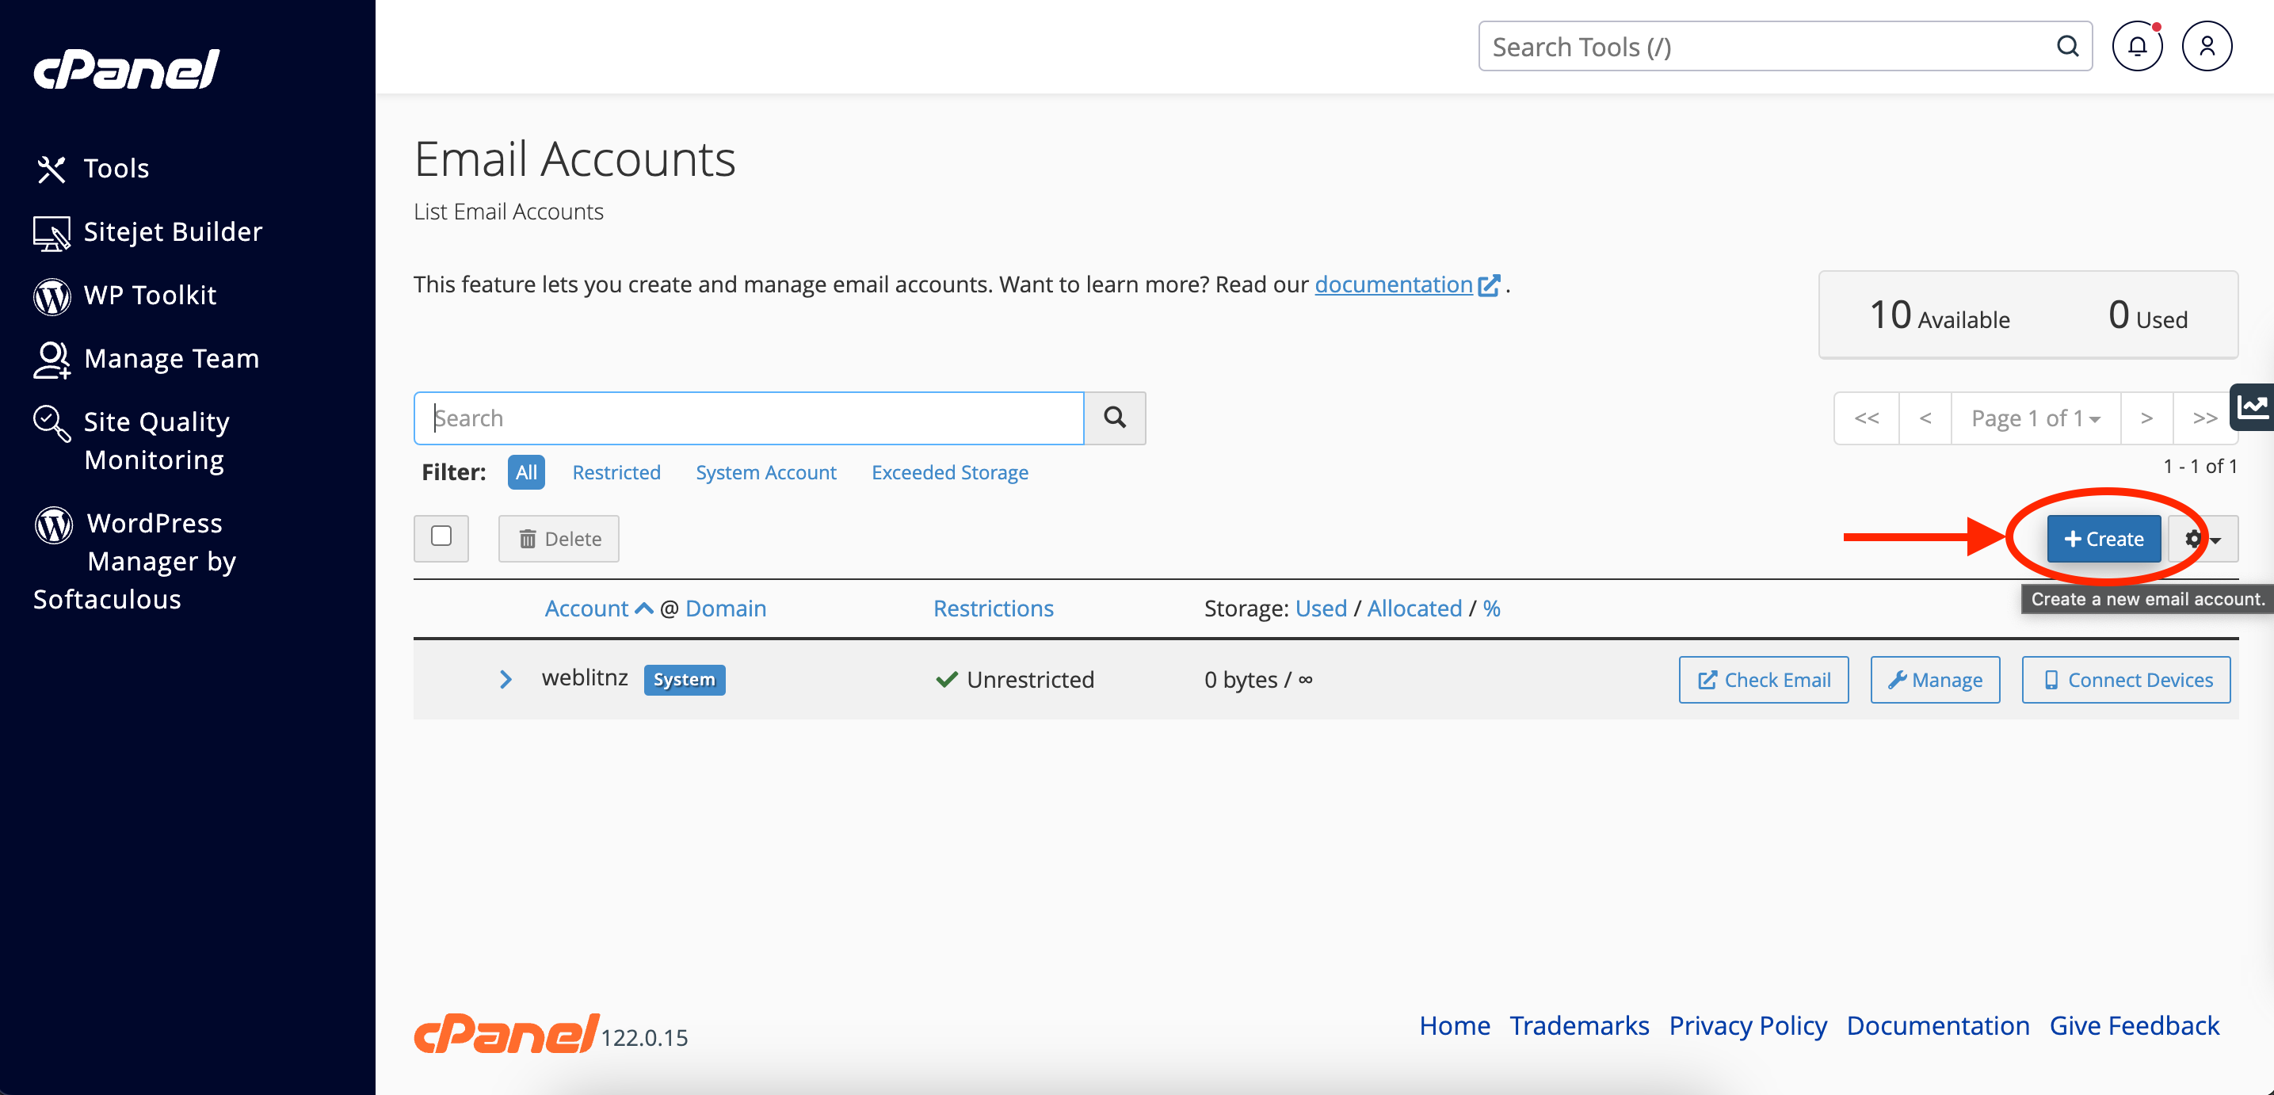This screenshot has height=1095, width=2274.
Task: Filter by System Account
Action: (x=765, y=472)
